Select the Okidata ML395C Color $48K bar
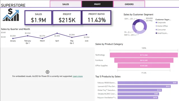The width and height of the screenshot is (179, 101). pos(138,94)
